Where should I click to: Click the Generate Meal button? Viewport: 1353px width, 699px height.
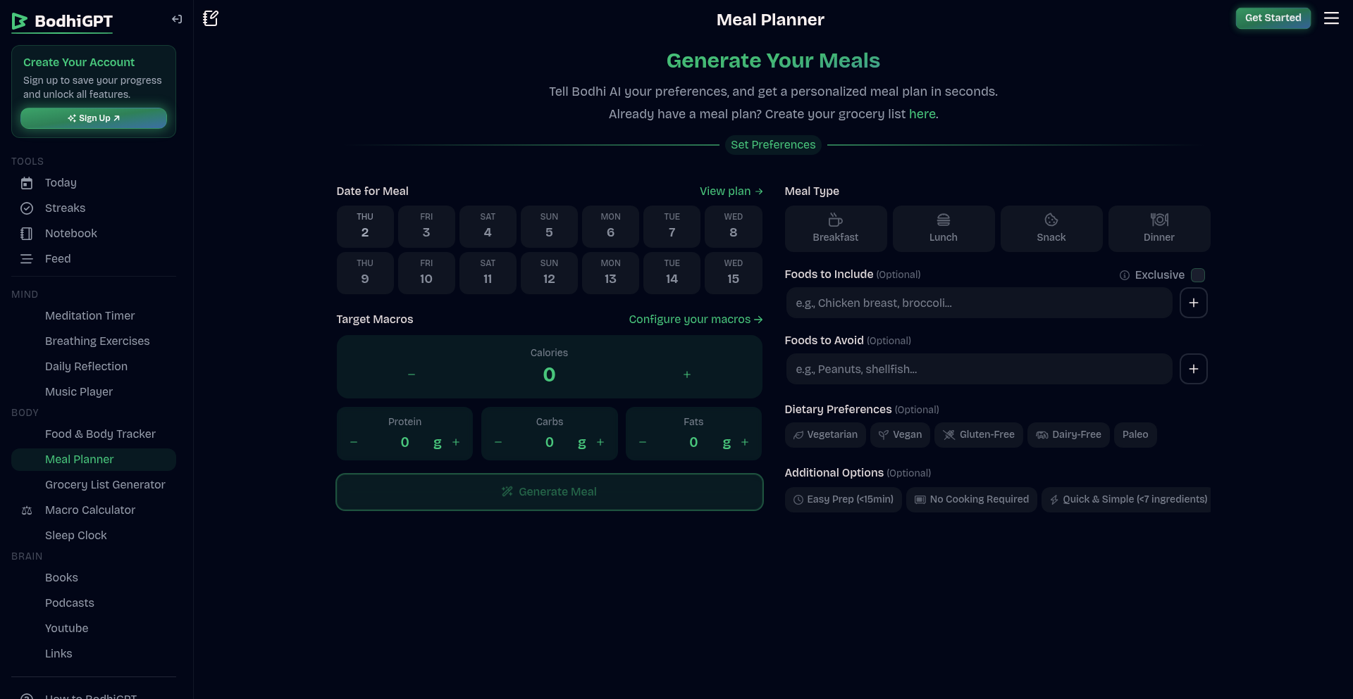click(x=549, y=492)
